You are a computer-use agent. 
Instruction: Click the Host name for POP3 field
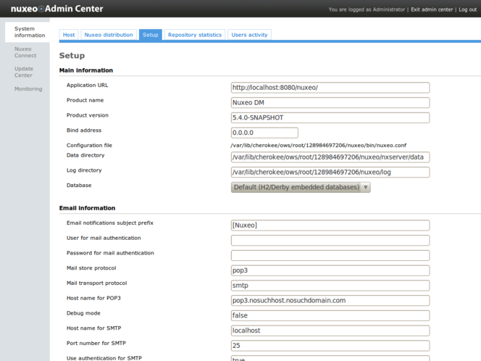330,300
